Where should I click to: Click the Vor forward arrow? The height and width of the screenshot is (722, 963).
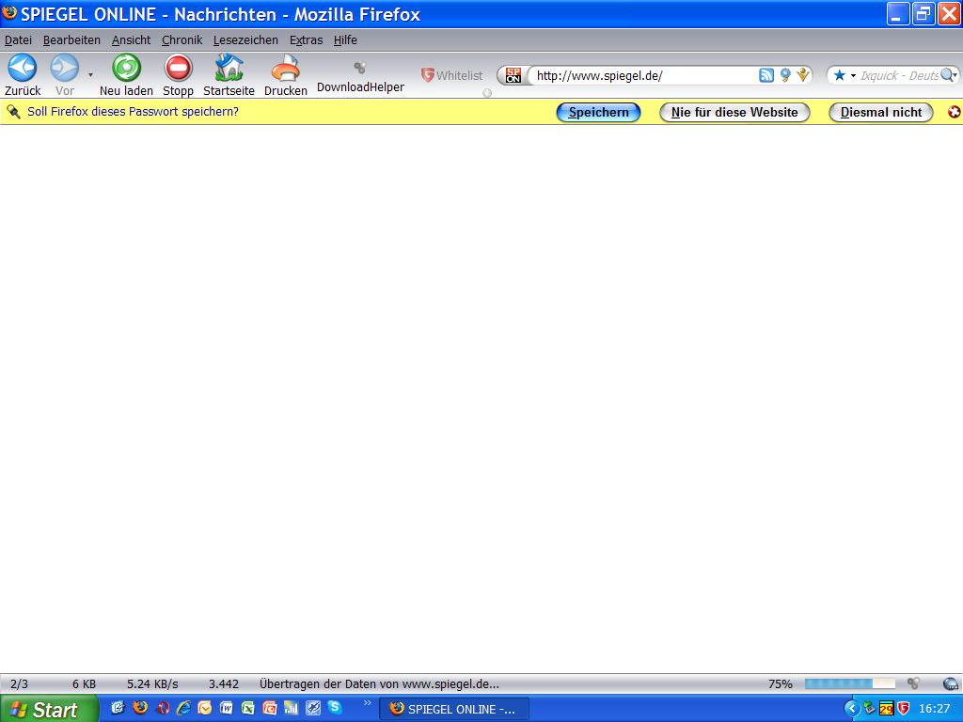pyautogui.click(x=65, y=68)
